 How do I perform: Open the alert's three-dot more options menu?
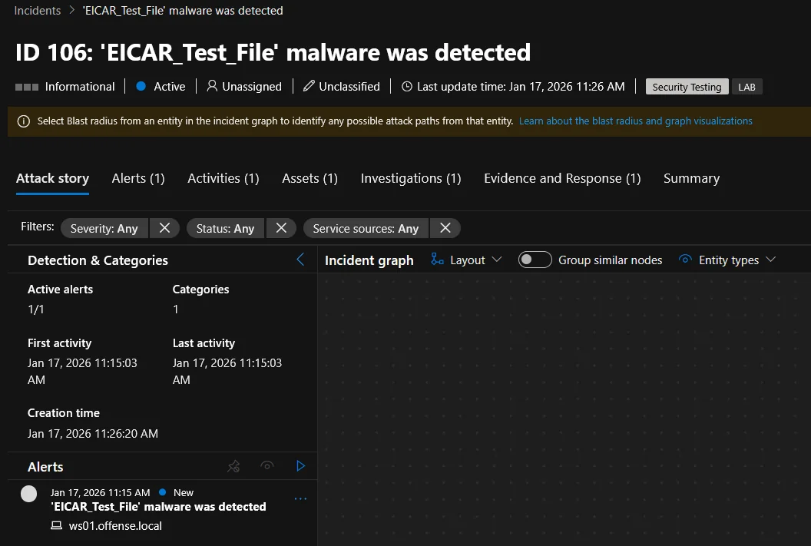click(300, 499)
